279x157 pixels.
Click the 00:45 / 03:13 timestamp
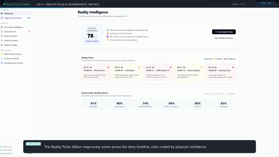click(x=239, y=4)
